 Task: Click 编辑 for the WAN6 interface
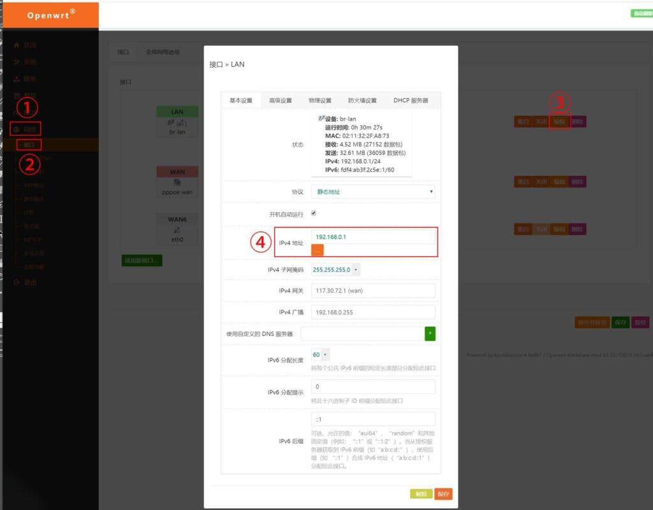[559, 229]
